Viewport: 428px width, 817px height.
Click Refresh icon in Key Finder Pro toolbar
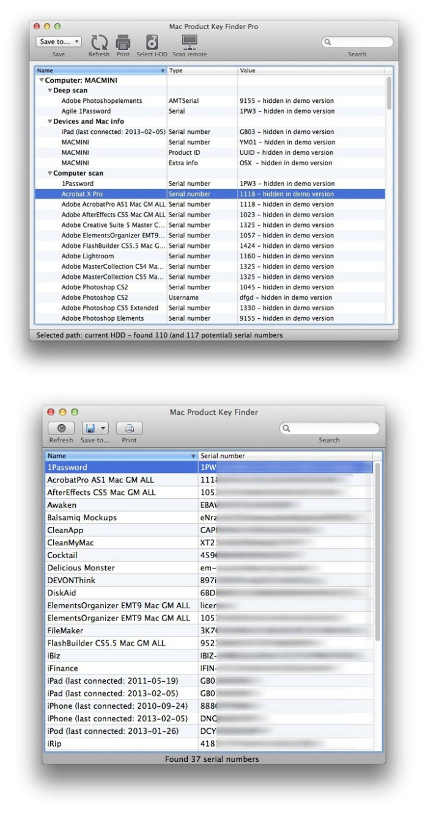pyautogui.click(x=99, y=42)
